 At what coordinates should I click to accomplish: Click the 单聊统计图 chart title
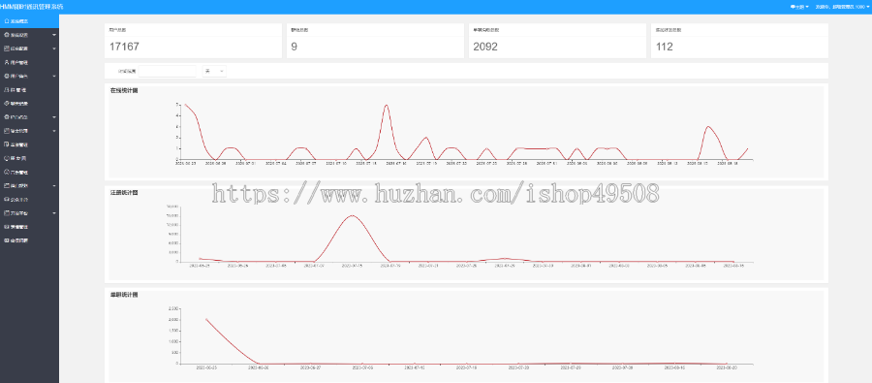click(x=124, y=295)
